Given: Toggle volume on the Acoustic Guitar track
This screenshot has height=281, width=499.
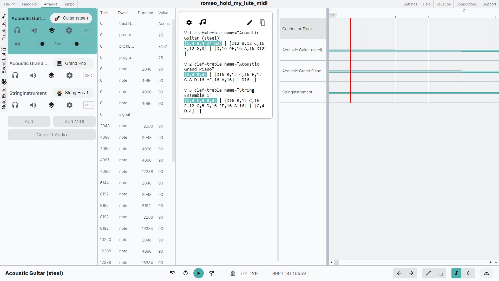Looking at the screenshot, I should [34, 30].
